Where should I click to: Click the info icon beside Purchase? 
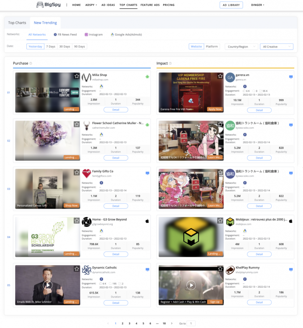point(31,63)
